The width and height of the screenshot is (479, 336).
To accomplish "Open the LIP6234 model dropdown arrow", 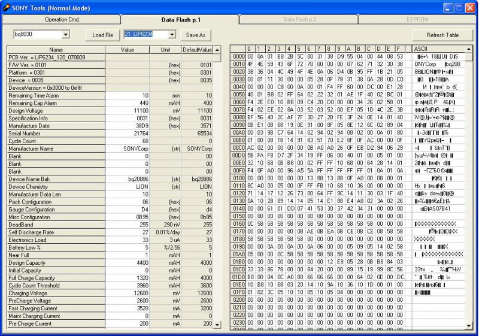I will click(x=172, y=35).
